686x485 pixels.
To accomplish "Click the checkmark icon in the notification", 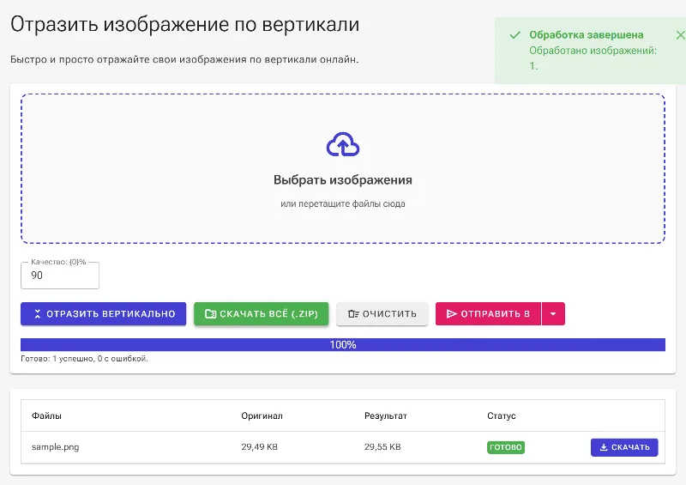I will coord(515,35).
